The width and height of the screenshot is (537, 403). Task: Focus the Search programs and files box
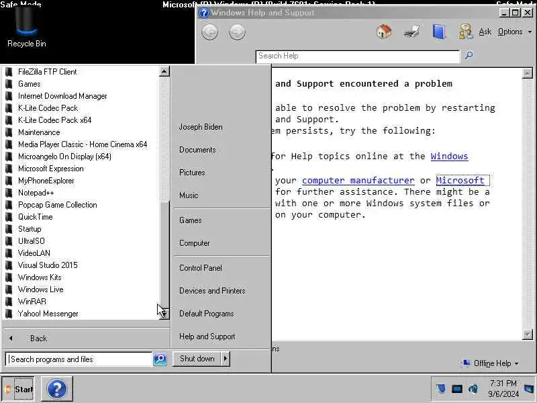pyautogui.click(x=79, y=359)
